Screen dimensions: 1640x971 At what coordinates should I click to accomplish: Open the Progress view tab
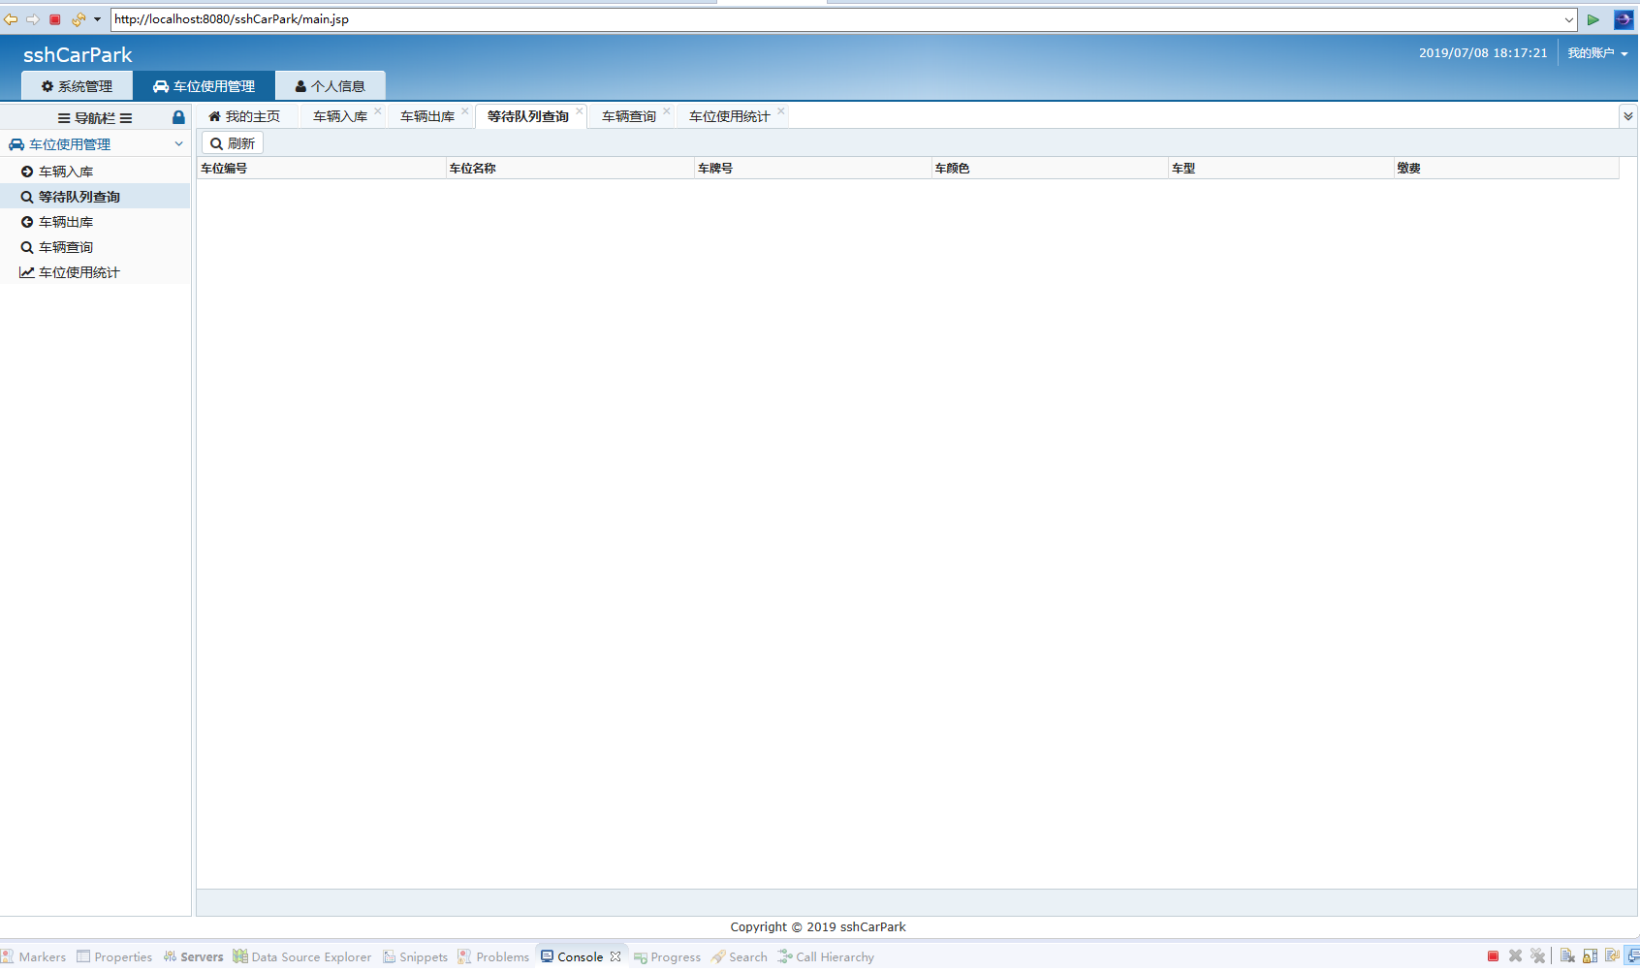coord(667,957)
